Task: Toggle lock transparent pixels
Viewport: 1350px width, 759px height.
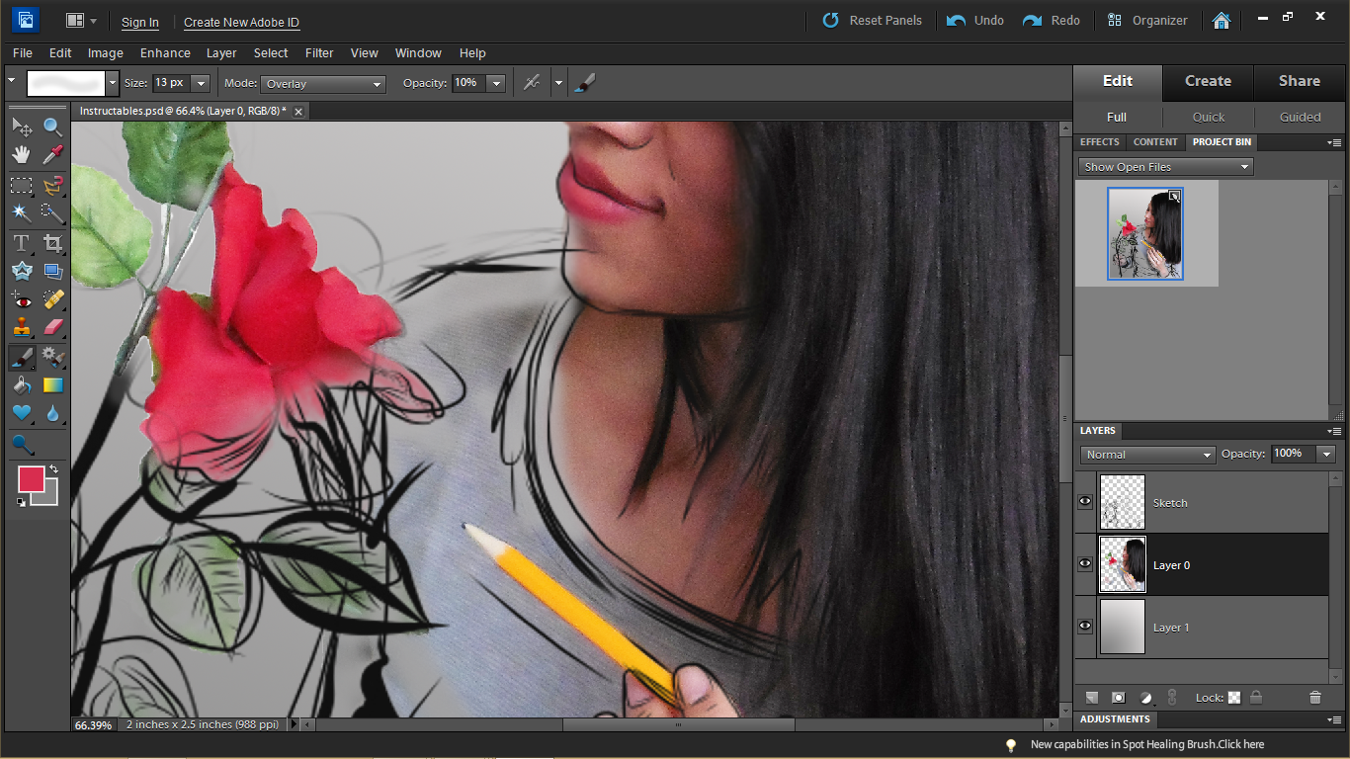Action: click(1234, 698)
